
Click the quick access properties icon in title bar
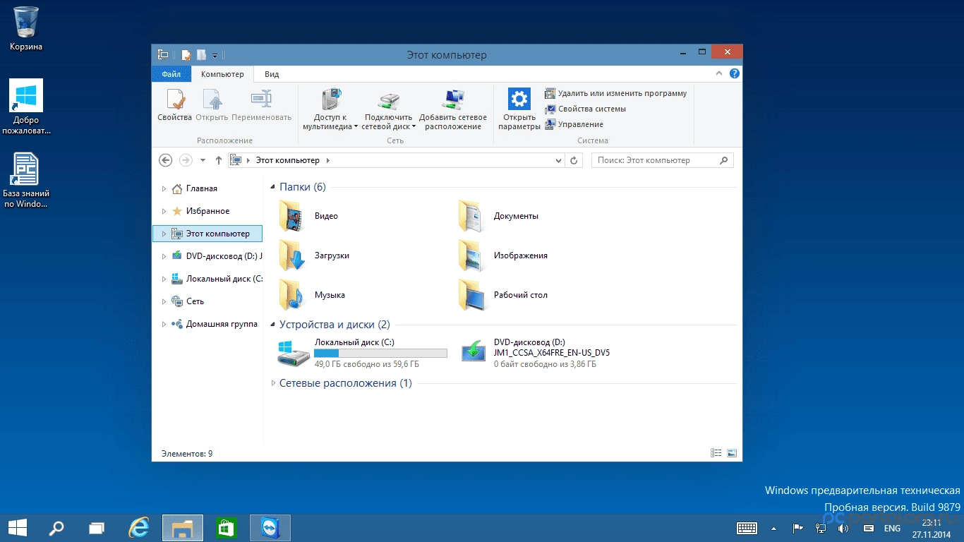(186, 54)
